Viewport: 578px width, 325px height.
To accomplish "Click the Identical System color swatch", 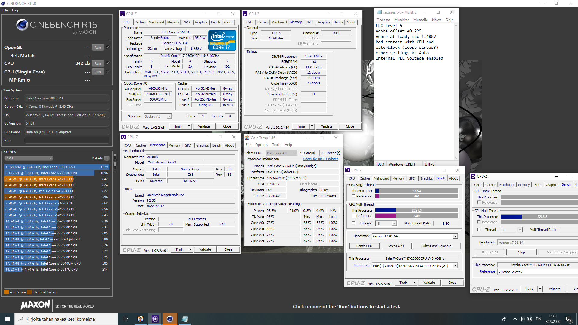I will [x=29, y=292].
